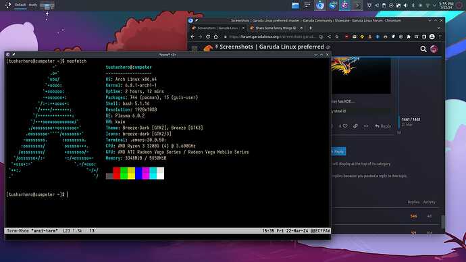Viewport: 466px width, 262px height.
Task: Click the "Memory: 3348MiB / 5850MiB" line
Action: pyautogui.click(x=136, y=158)
